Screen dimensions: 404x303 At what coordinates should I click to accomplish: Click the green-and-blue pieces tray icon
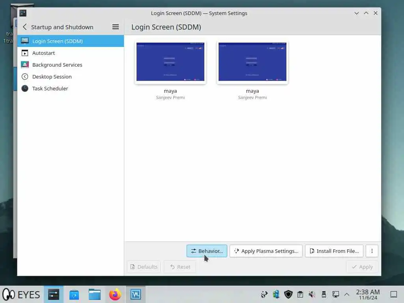pyautogui.click(x=276, y=294)
